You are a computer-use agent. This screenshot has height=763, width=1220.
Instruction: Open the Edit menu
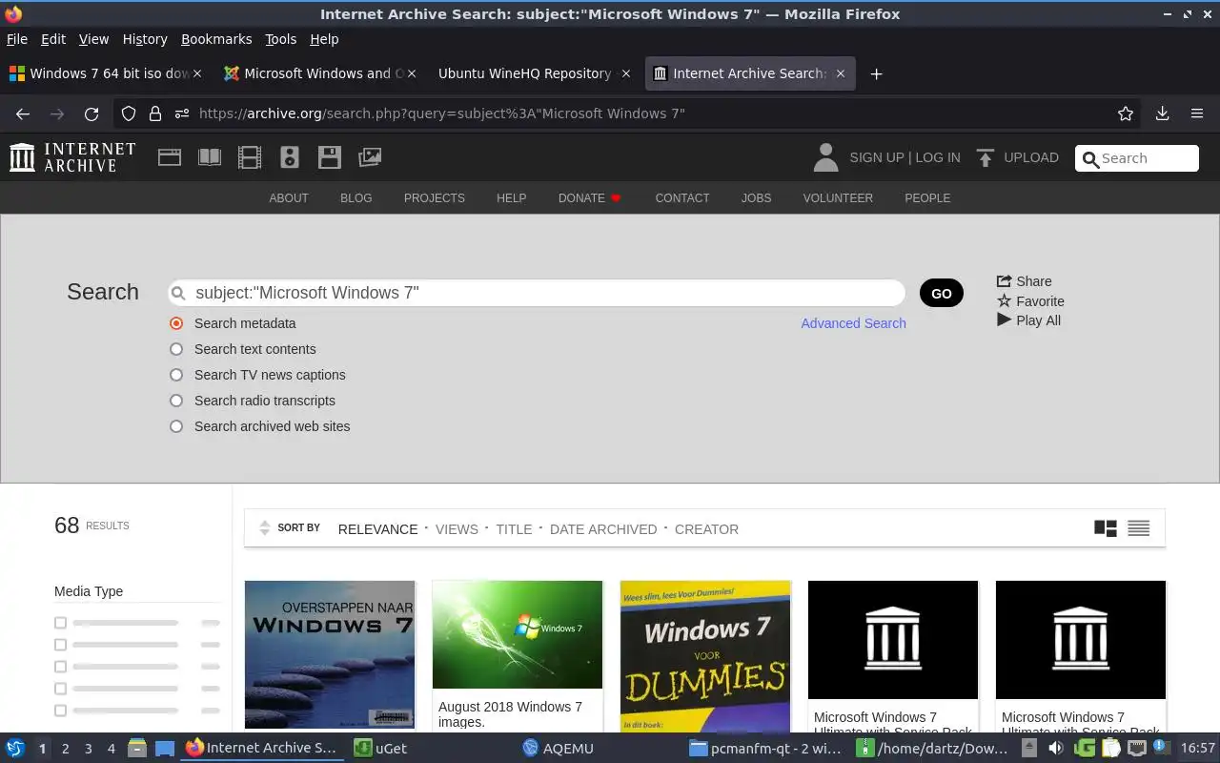pyautogui.click(x=53, y=39)
